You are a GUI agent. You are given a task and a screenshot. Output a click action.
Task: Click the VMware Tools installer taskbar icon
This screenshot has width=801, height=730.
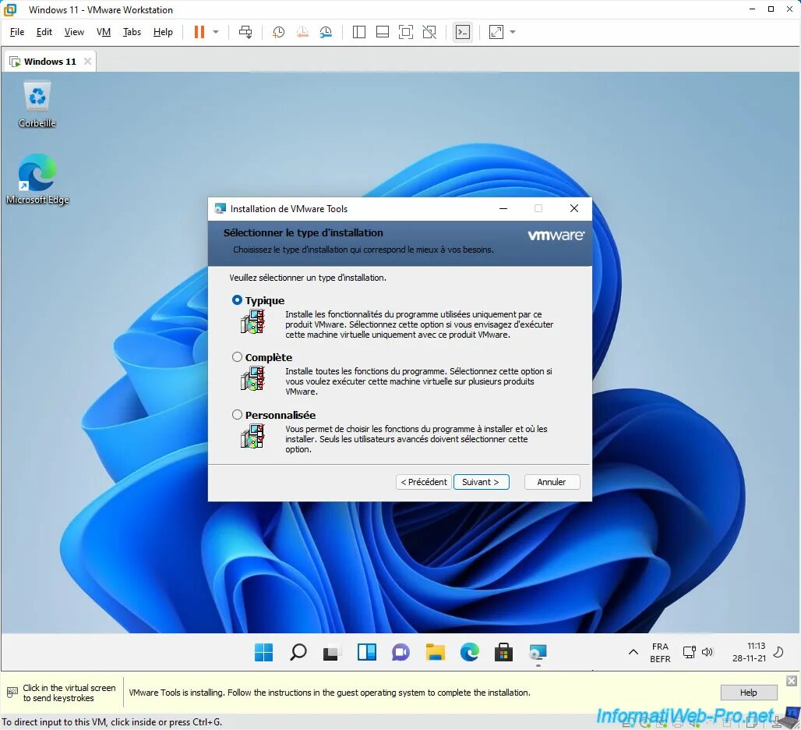click(x=538, y=652)
